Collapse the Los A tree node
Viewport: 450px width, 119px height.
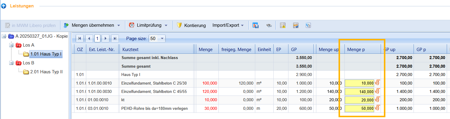(11, 45)
